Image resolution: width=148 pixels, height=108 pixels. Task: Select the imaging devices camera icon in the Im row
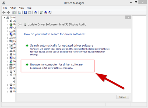coord(11,48)
